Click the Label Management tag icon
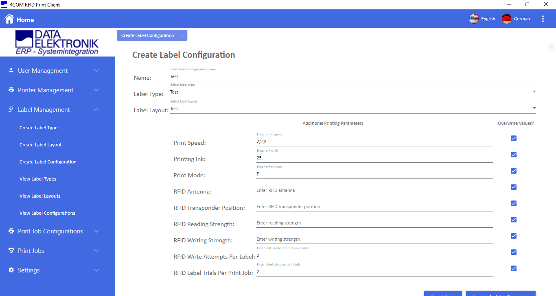Viewport: 556px width, 296px height. coord(11,109)
